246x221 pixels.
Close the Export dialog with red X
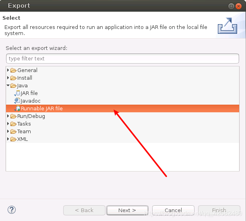click(x=238, y=6)
